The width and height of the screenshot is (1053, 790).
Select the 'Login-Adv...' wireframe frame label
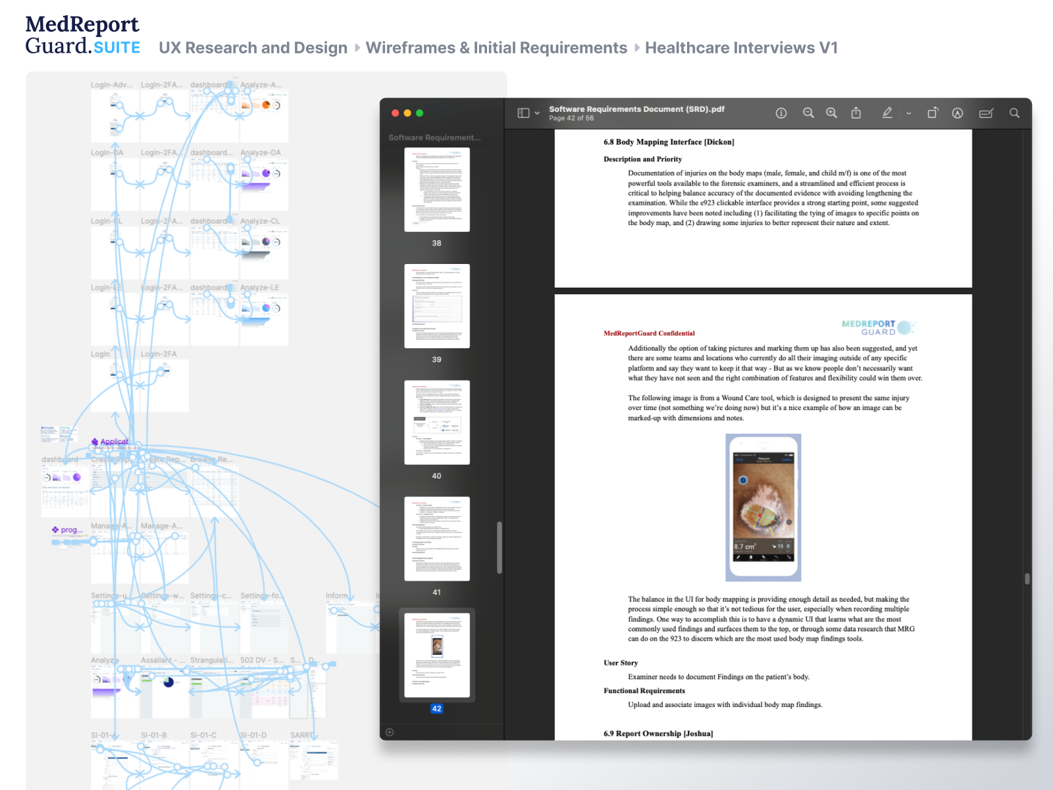112,85
